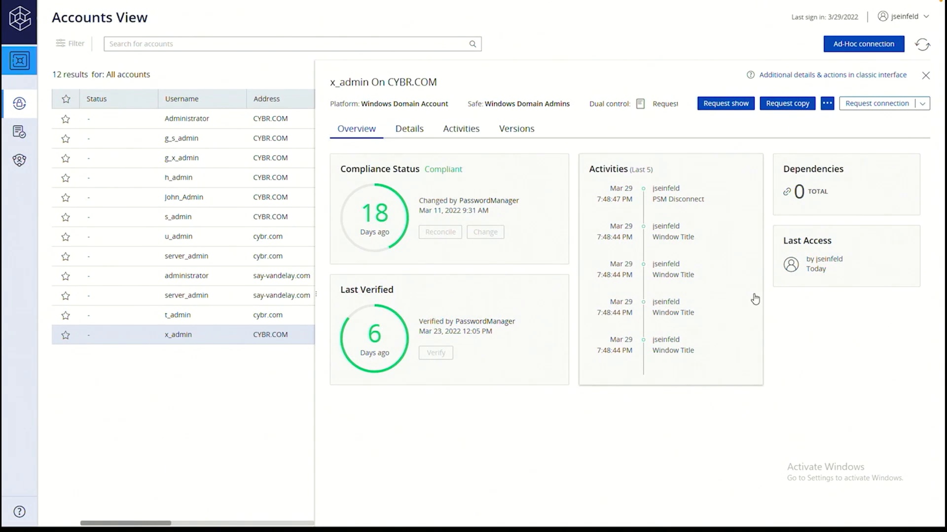Click the horizontal scrollbar under accounts list
The width and height of the screenshot is (947, 532).
coord(126,523)
